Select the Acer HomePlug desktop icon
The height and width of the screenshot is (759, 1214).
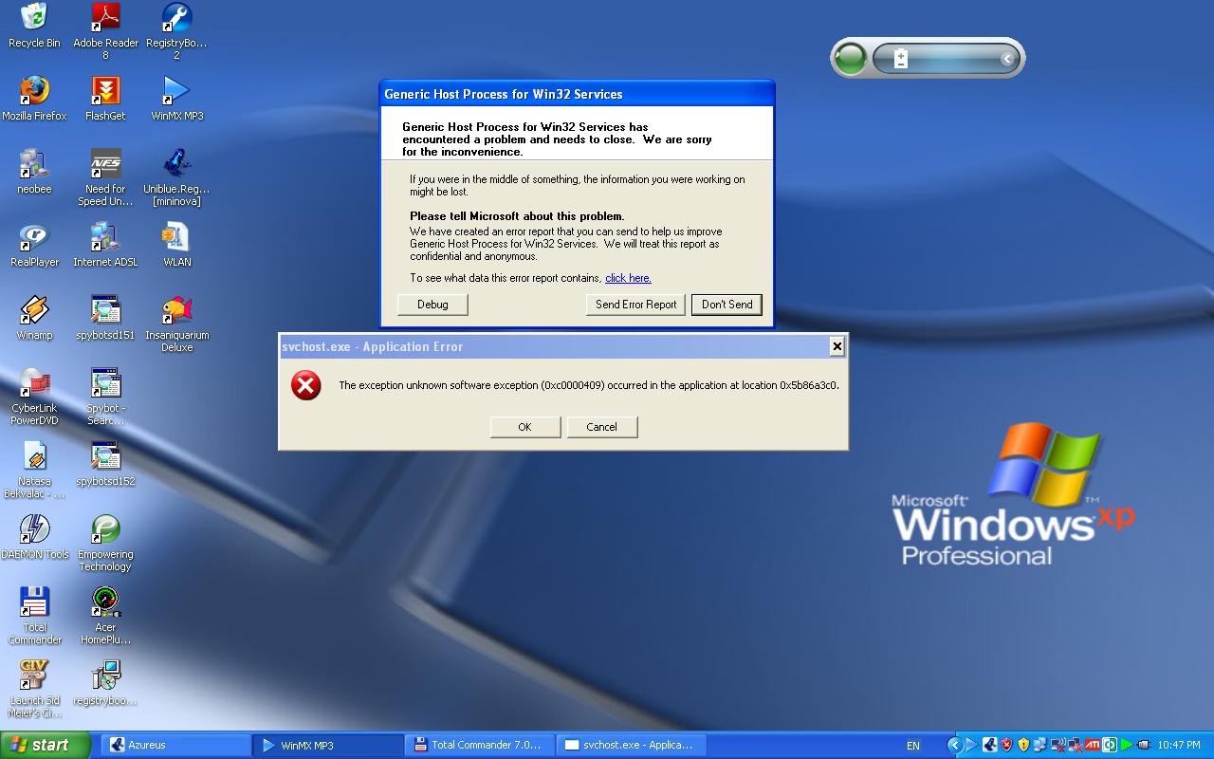pyautogui.click(x=105, y=616)
